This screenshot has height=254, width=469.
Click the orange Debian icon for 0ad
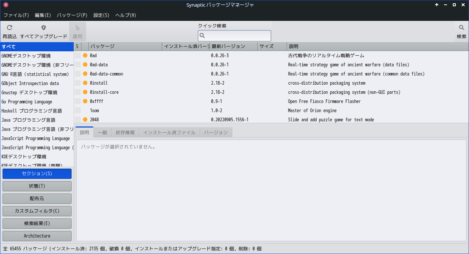(85, 55)
